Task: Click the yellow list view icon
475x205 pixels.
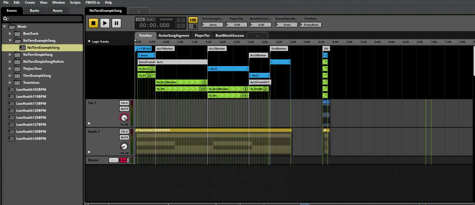Action: pyautogui.click(x=193, y=20)
